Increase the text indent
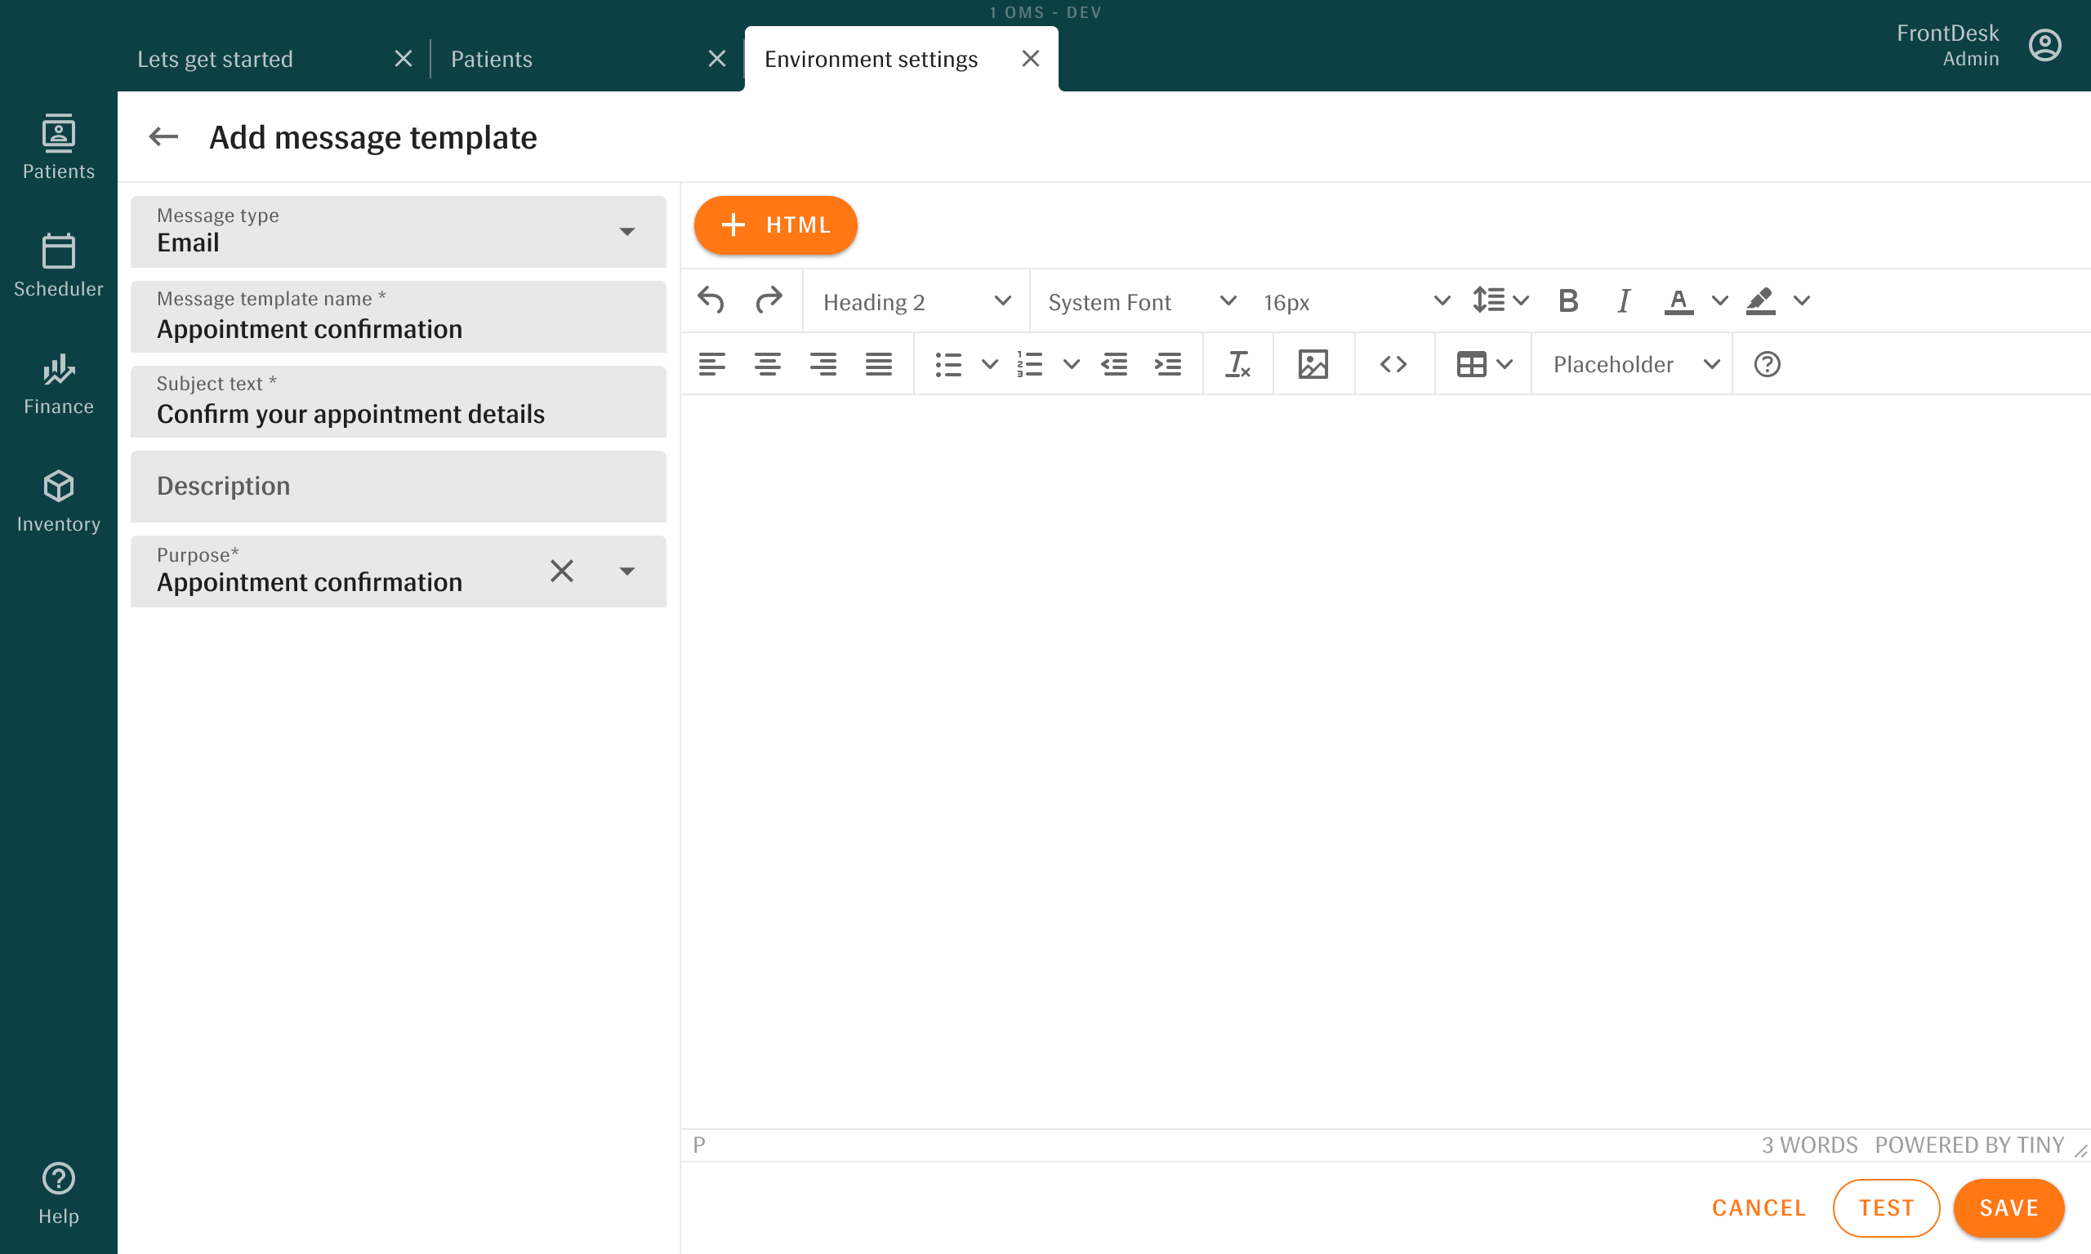2091x1254 pixels. [x=1167, y=363]
